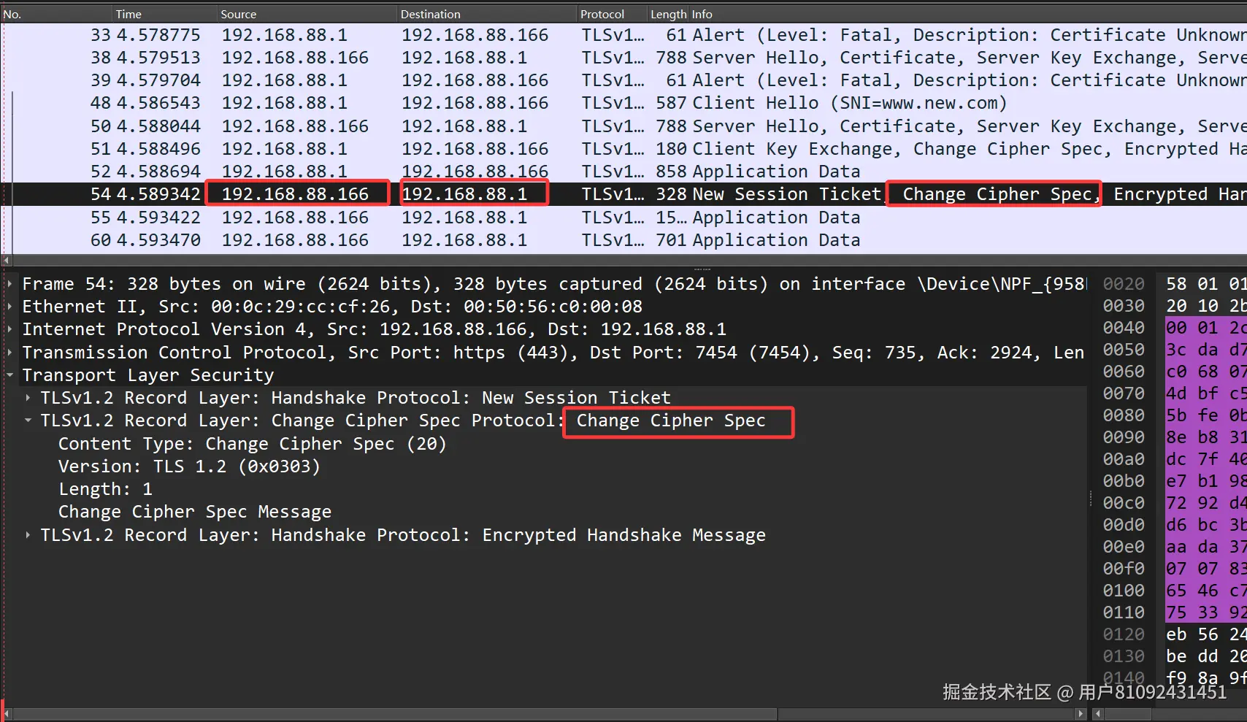
Task: Collapse the Transport Layer Security section
Action: click(9, 375)
